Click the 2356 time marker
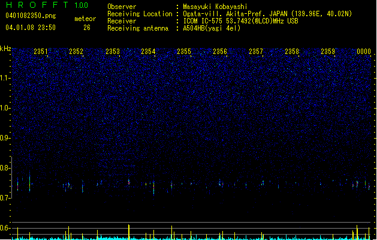Viewport: 377px width, 240px height. (220, 52)
